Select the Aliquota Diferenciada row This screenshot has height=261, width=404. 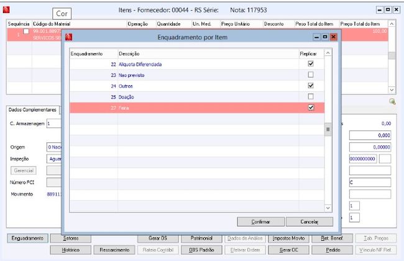197,64
